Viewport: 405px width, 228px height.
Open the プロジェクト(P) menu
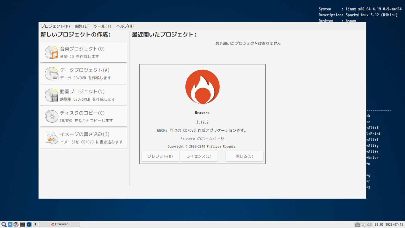tap(55, 26)
